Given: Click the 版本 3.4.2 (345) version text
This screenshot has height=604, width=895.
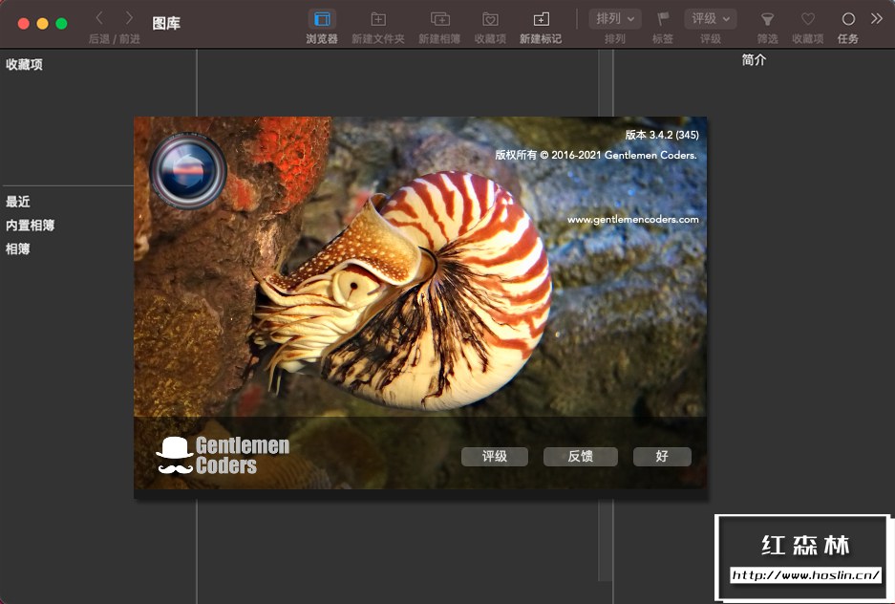Looking at the screenshot, I should click(662, 135).
